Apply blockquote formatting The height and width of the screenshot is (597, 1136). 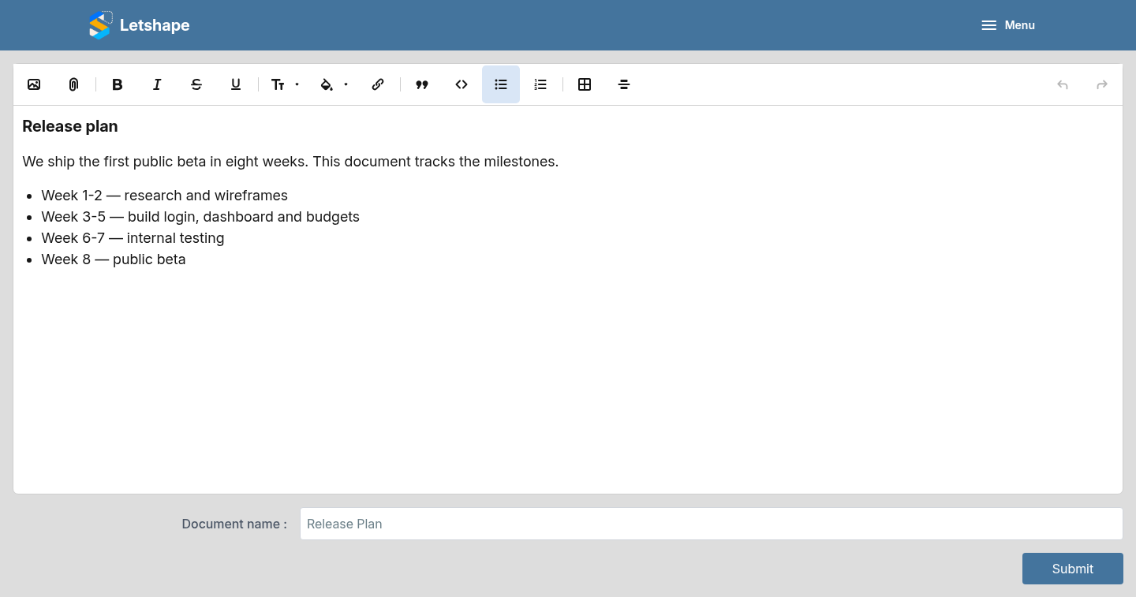(x=422, y=84)
